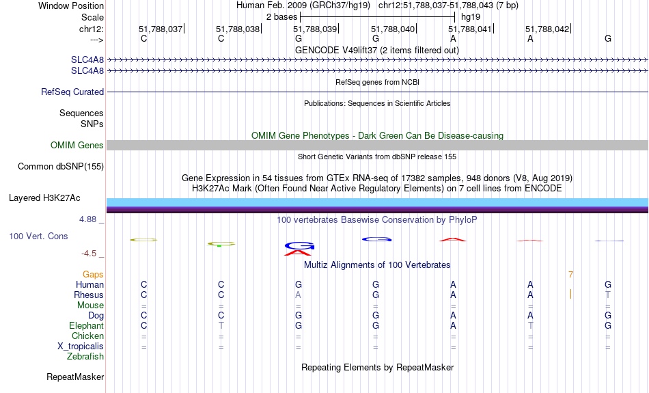Screen dimensions: 649x393
Task: Open OMIM Gene Phenotypes track title
Action: (x=377, y=135)
